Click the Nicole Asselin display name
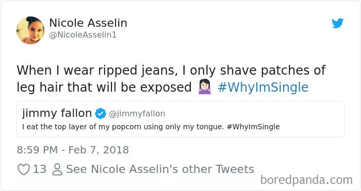The height and width of the screenshot is (191, 361). [88, 23]
